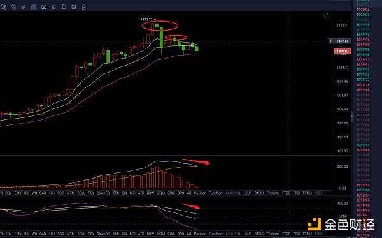Select MTM in upper indicator row

tap(71, 193)
